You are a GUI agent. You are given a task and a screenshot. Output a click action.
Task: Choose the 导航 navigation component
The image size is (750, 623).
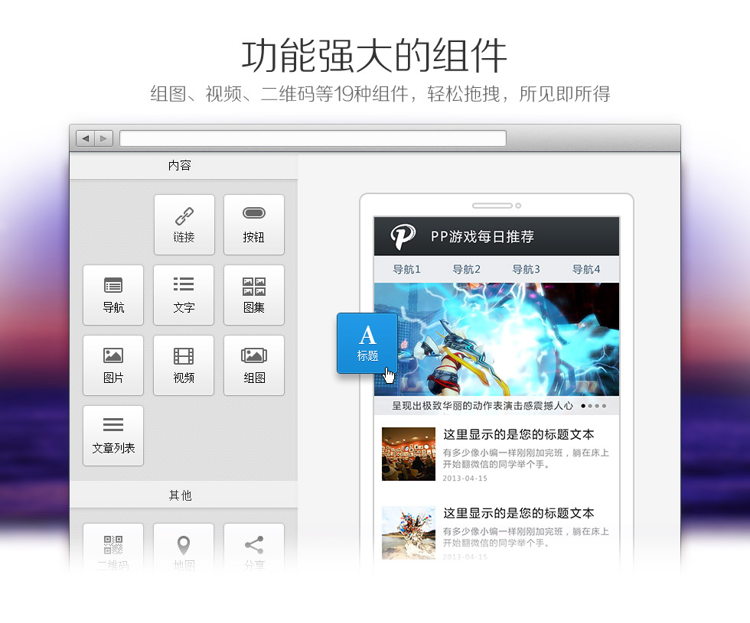(x=113, y=295)
